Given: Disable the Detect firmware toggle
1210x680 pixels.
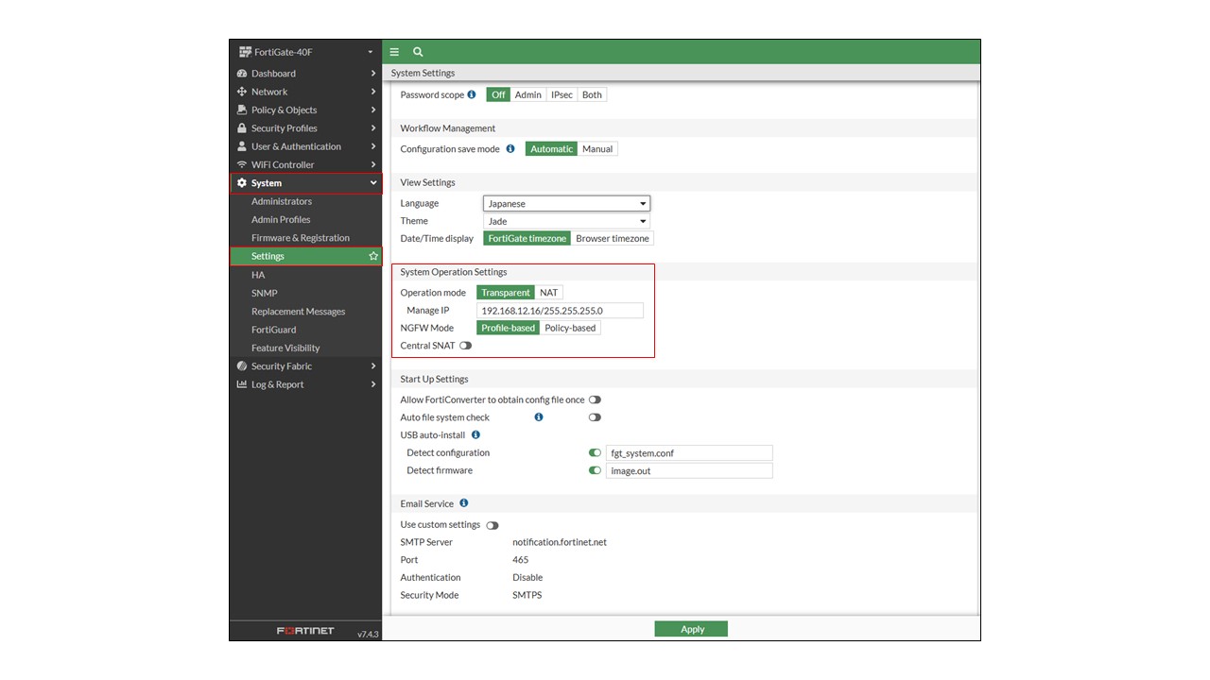Looking at the screenshot, I should [595, 470].
